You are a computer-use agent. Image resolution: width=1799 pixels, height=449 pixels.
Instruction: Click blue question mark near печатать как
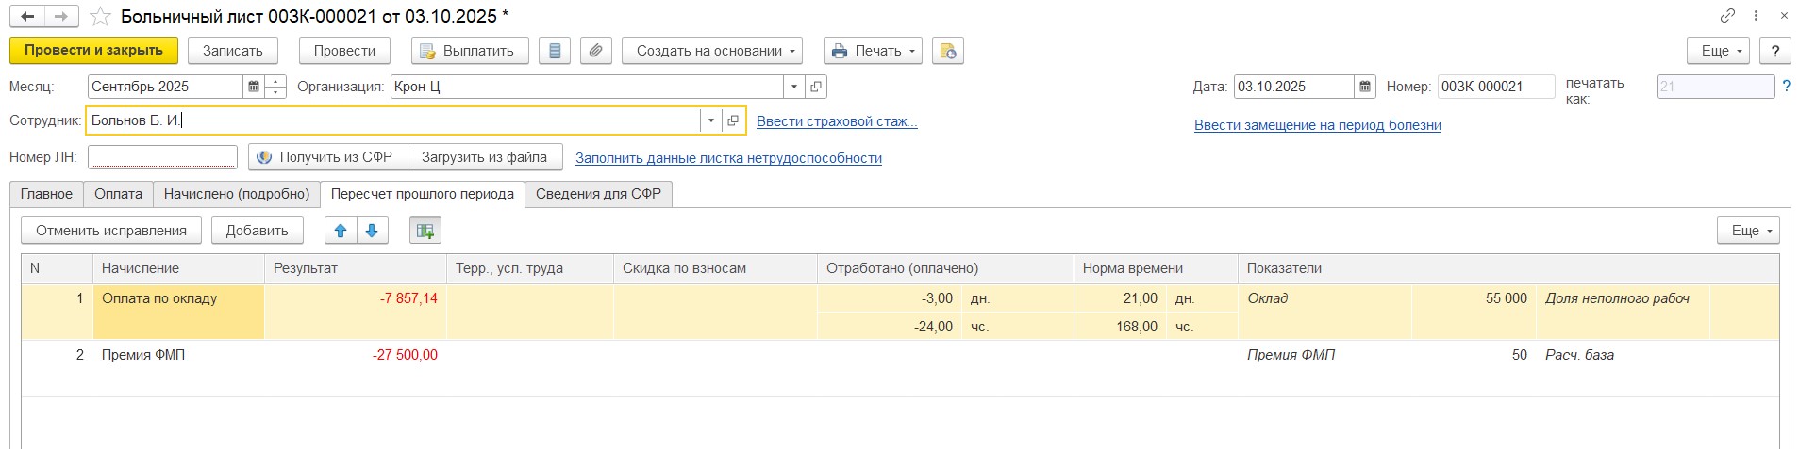tap(1786, 87)
